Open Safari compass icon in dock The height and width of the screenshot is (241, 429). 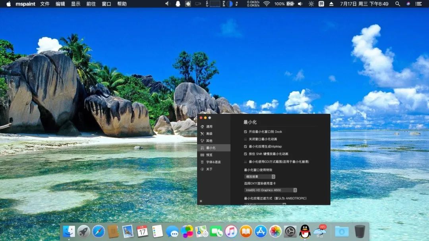click(x=99, y=232)
